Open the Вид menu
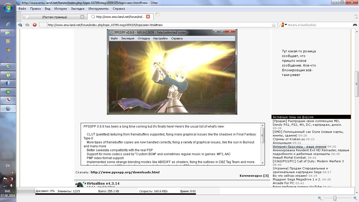 tap(48, 9)
